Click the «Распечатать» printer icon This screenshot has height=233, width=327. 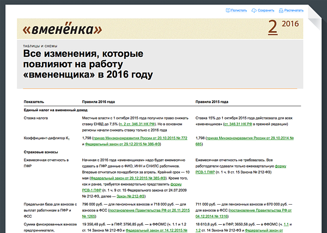click(x=281, y=10)
